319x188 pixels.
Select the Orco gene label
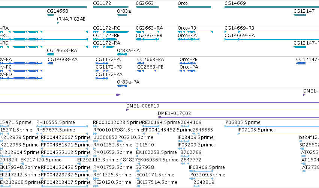coord(183,3)
